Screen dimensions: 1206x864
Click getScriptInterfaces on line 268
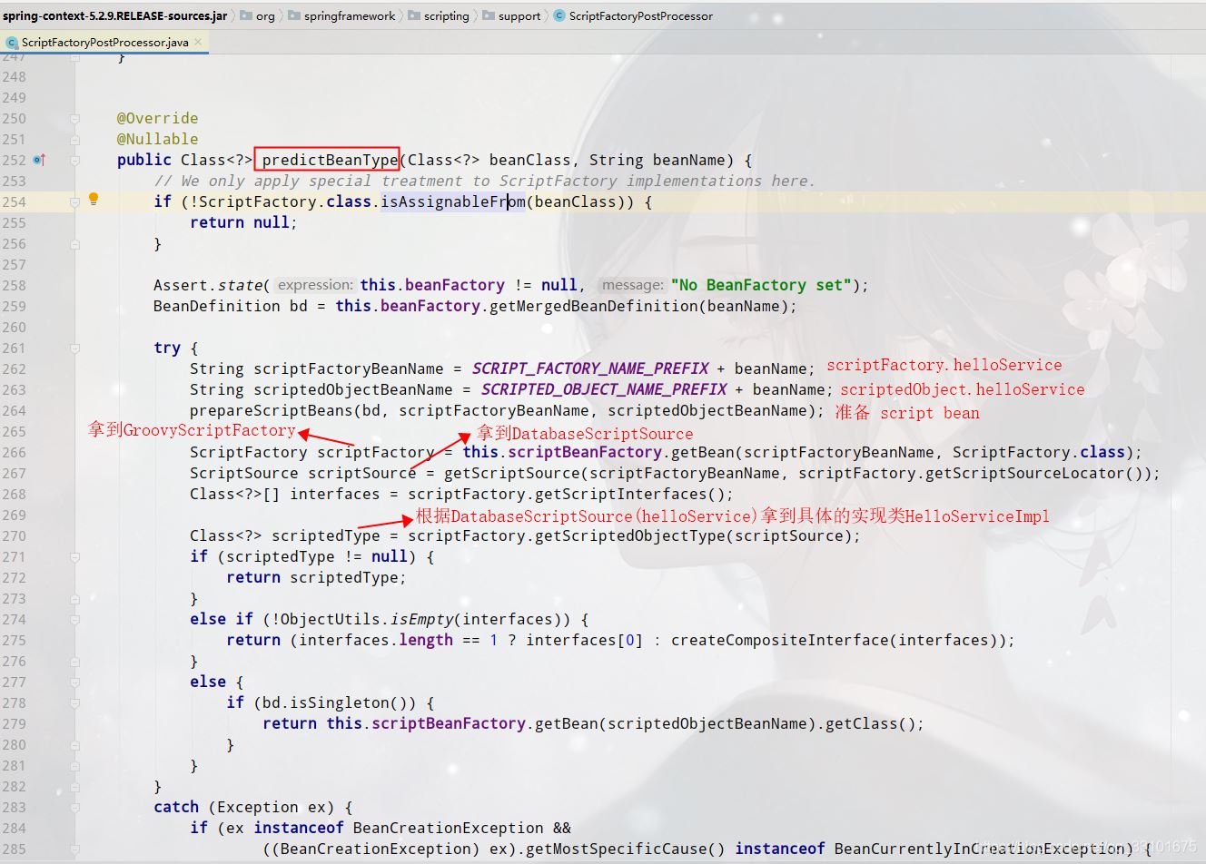(x=611, y=495)
